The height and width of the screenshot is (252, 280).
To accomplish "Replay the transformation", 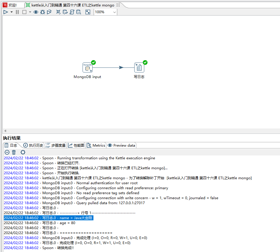I will (49, 12).
